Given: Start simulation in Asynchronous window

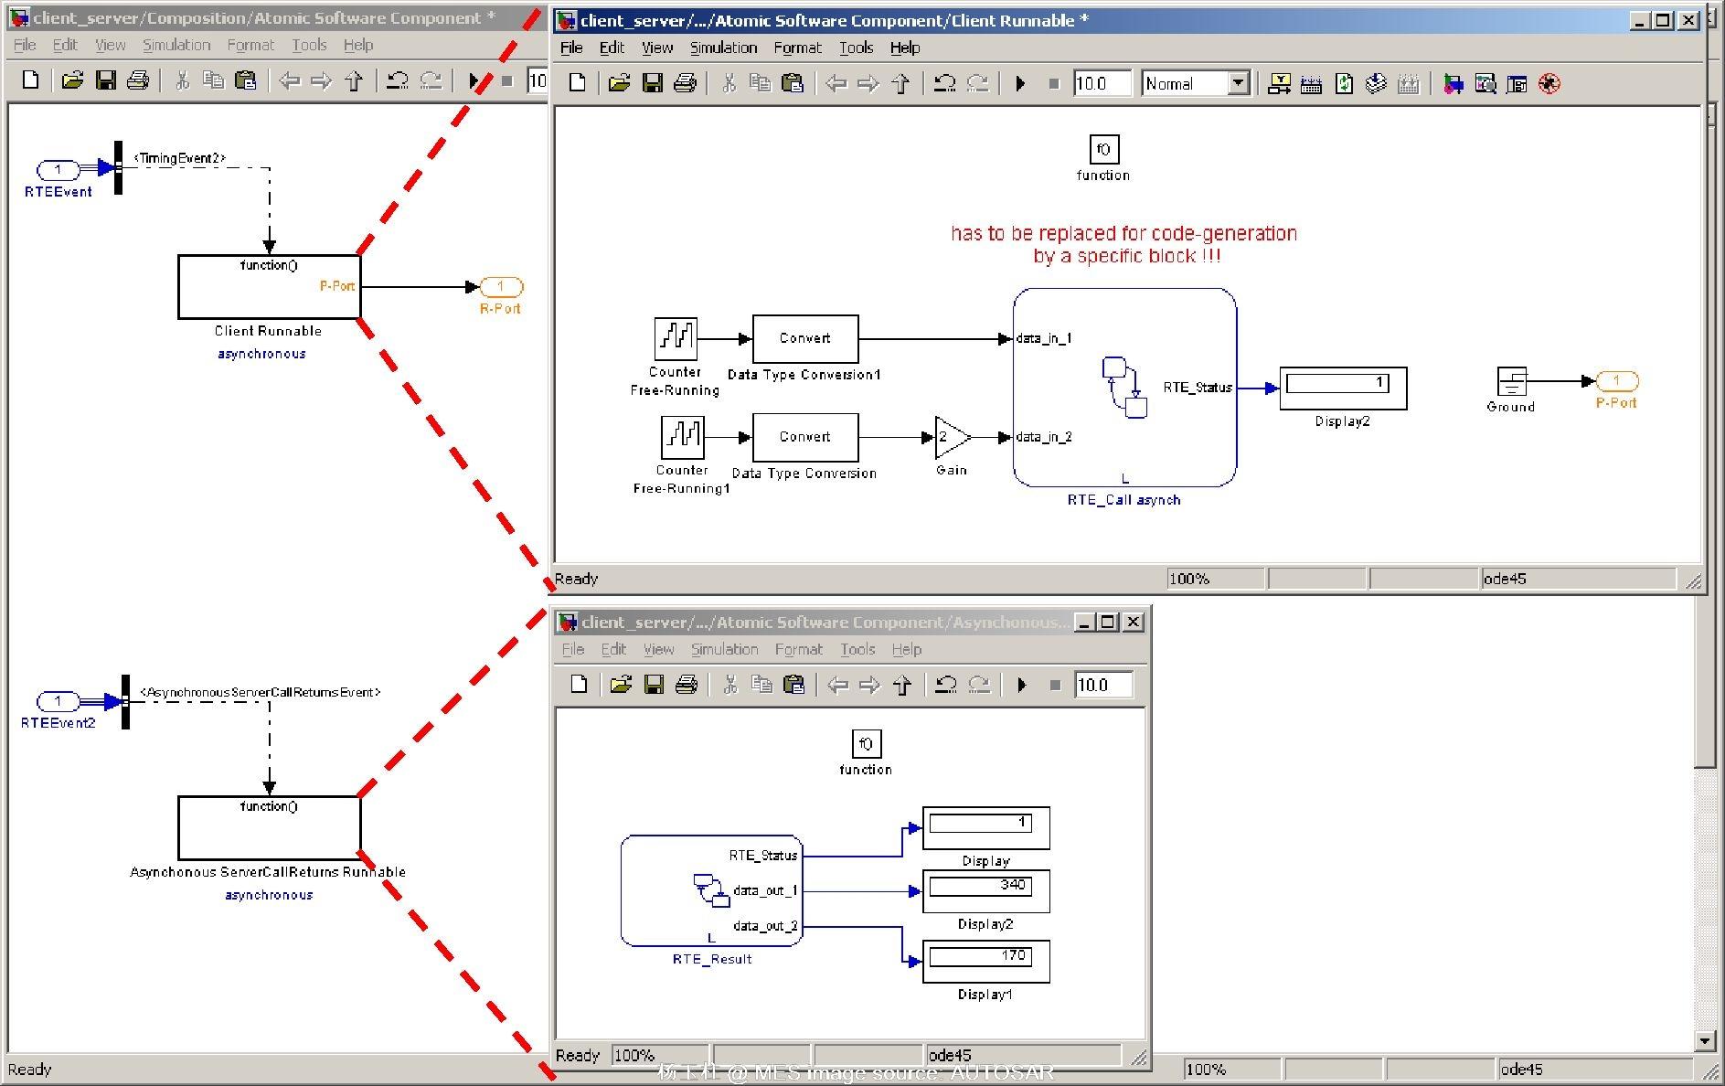Looking at the screenshot, I should click(x=1022, y=685).
